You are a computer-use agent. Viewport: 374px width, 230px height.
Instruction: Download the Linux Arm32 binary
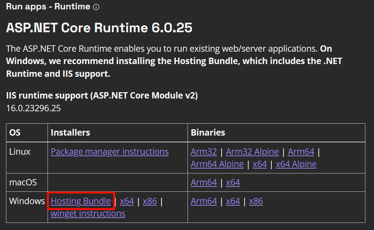(x=204, y=152)
